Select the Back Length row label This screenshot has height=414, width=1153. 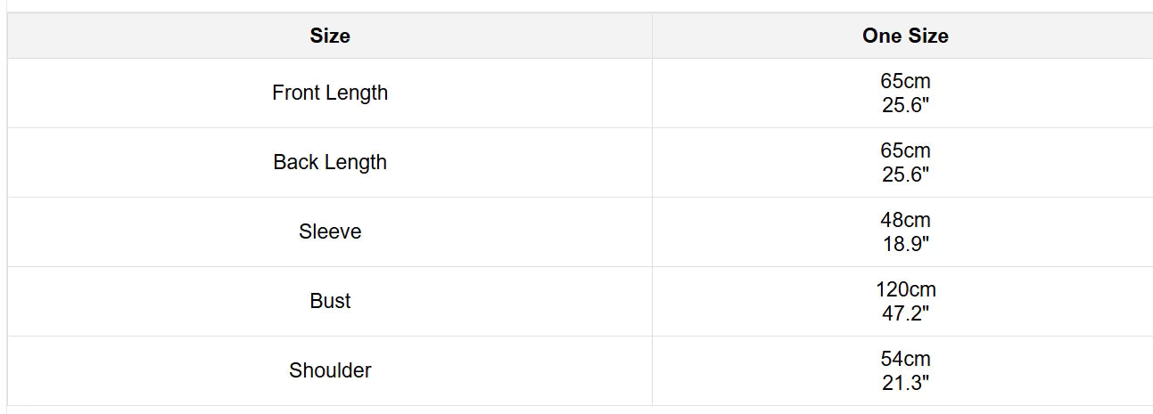[330, 162]
